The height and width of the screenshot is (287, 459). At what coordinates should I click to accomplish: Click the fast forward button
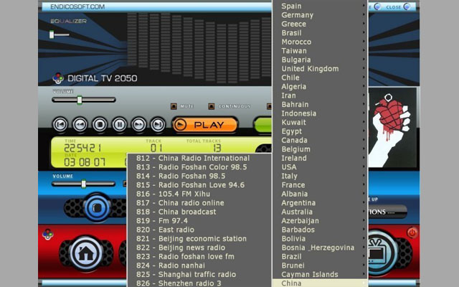[x=138, y=124]
